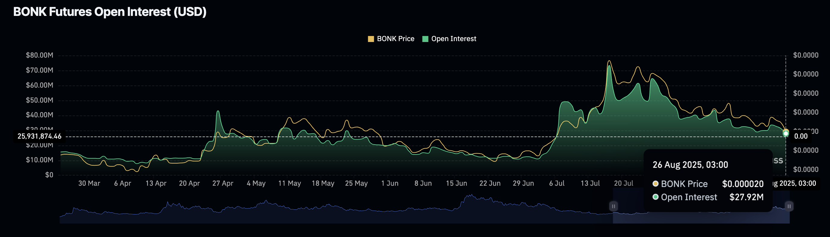Click the 1 Jun x-axis label

(389, 183)
